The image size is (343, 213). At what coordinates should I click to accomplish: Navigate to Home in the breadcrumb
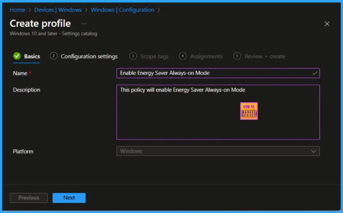coord(17,10)
